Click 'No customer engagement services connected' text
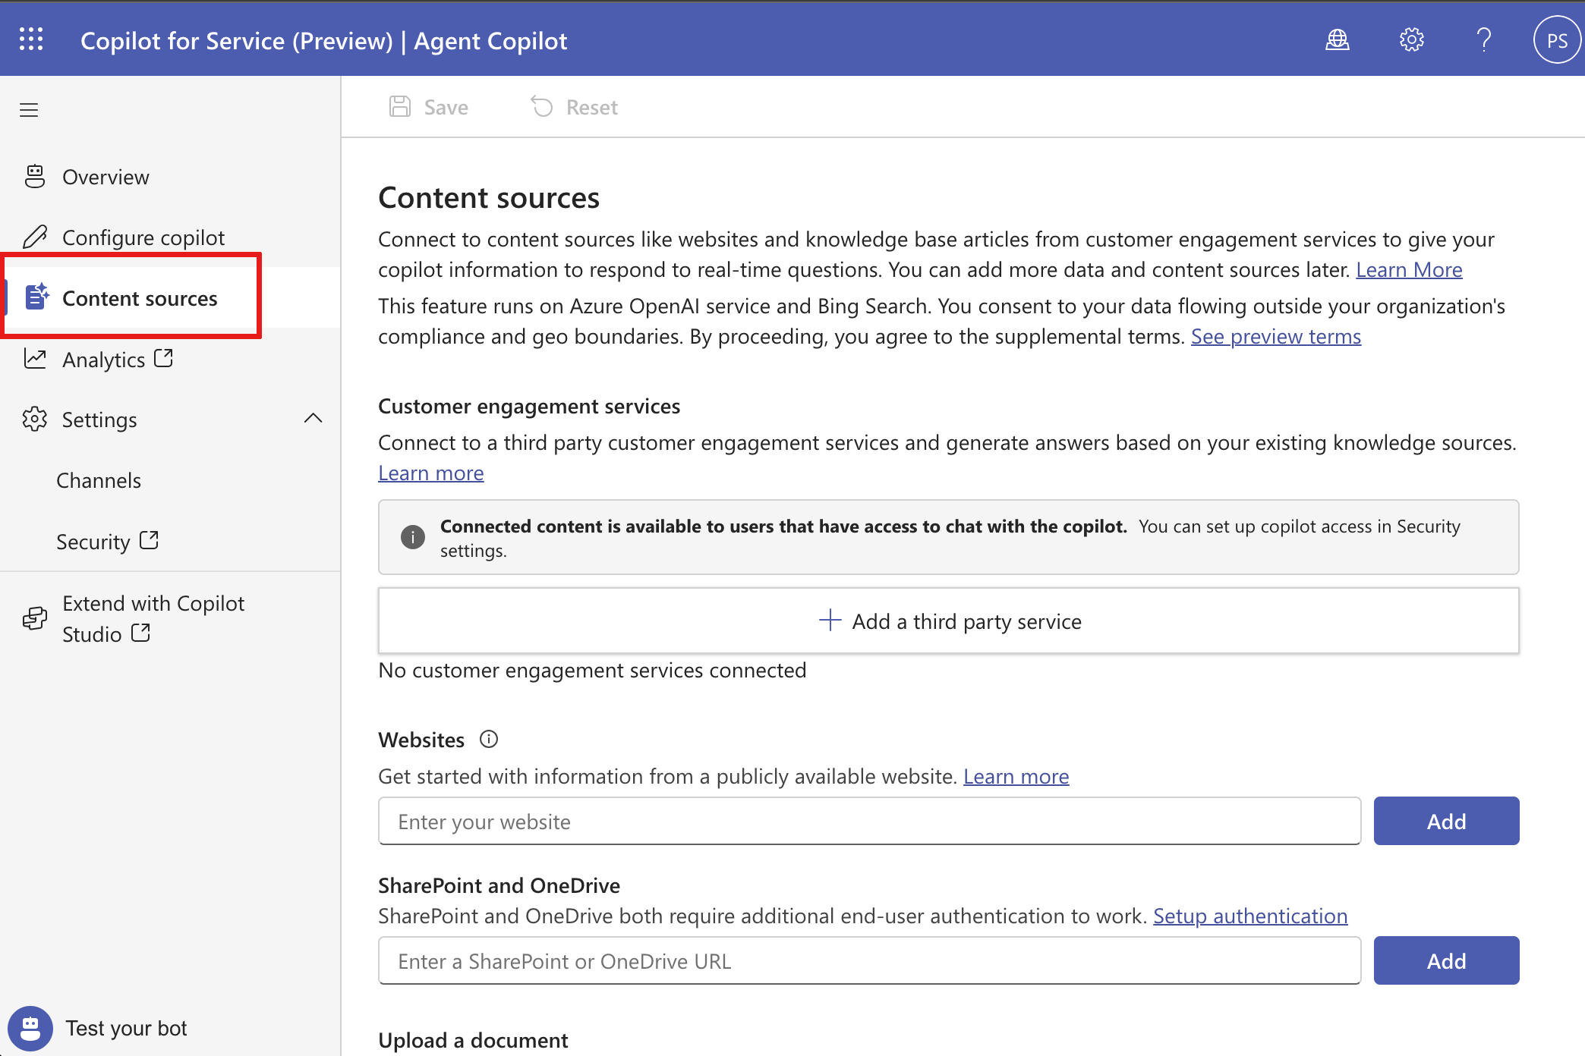Viewport: 1585px width, 1056px height. tap(592, 670)
